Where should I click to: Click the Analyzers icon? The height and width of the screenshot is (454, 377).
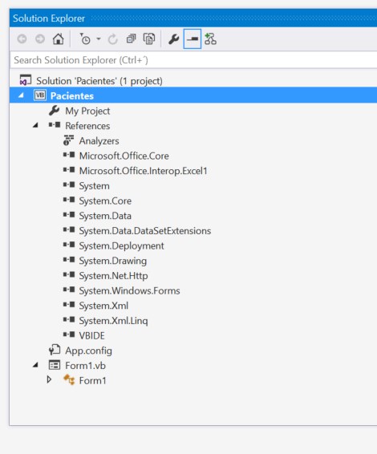[x=68, y=140]
